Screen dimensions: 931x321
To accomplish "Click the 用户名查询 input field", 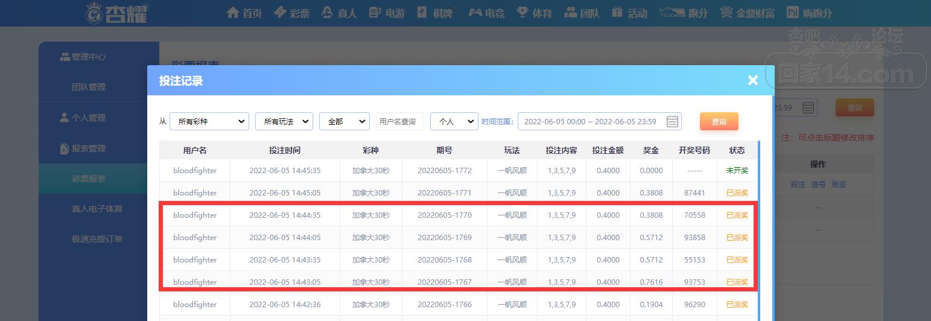I will click(400, 121).
